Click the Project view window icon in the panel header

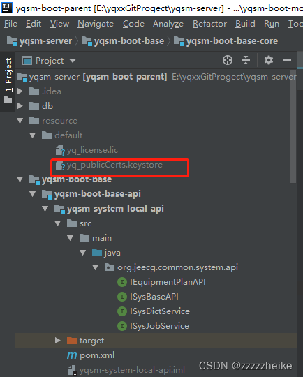click(x=27, y=61)
